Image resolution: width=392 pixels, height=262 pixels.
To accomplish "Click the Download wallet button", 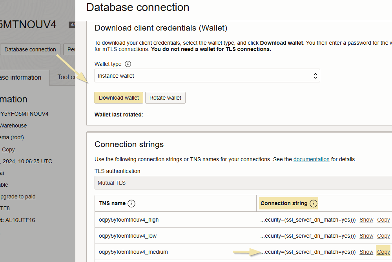I will coord(119,97).
